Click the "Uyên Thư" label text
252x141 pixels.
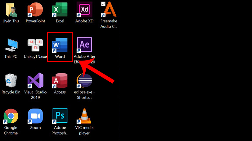click(x=11, y=21)
